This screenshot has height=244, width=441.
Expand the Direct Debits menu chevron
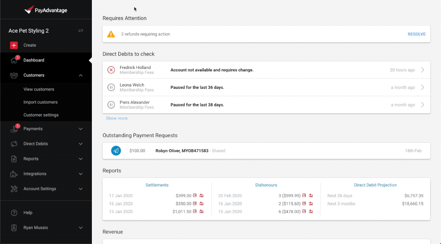click(81, 144)
